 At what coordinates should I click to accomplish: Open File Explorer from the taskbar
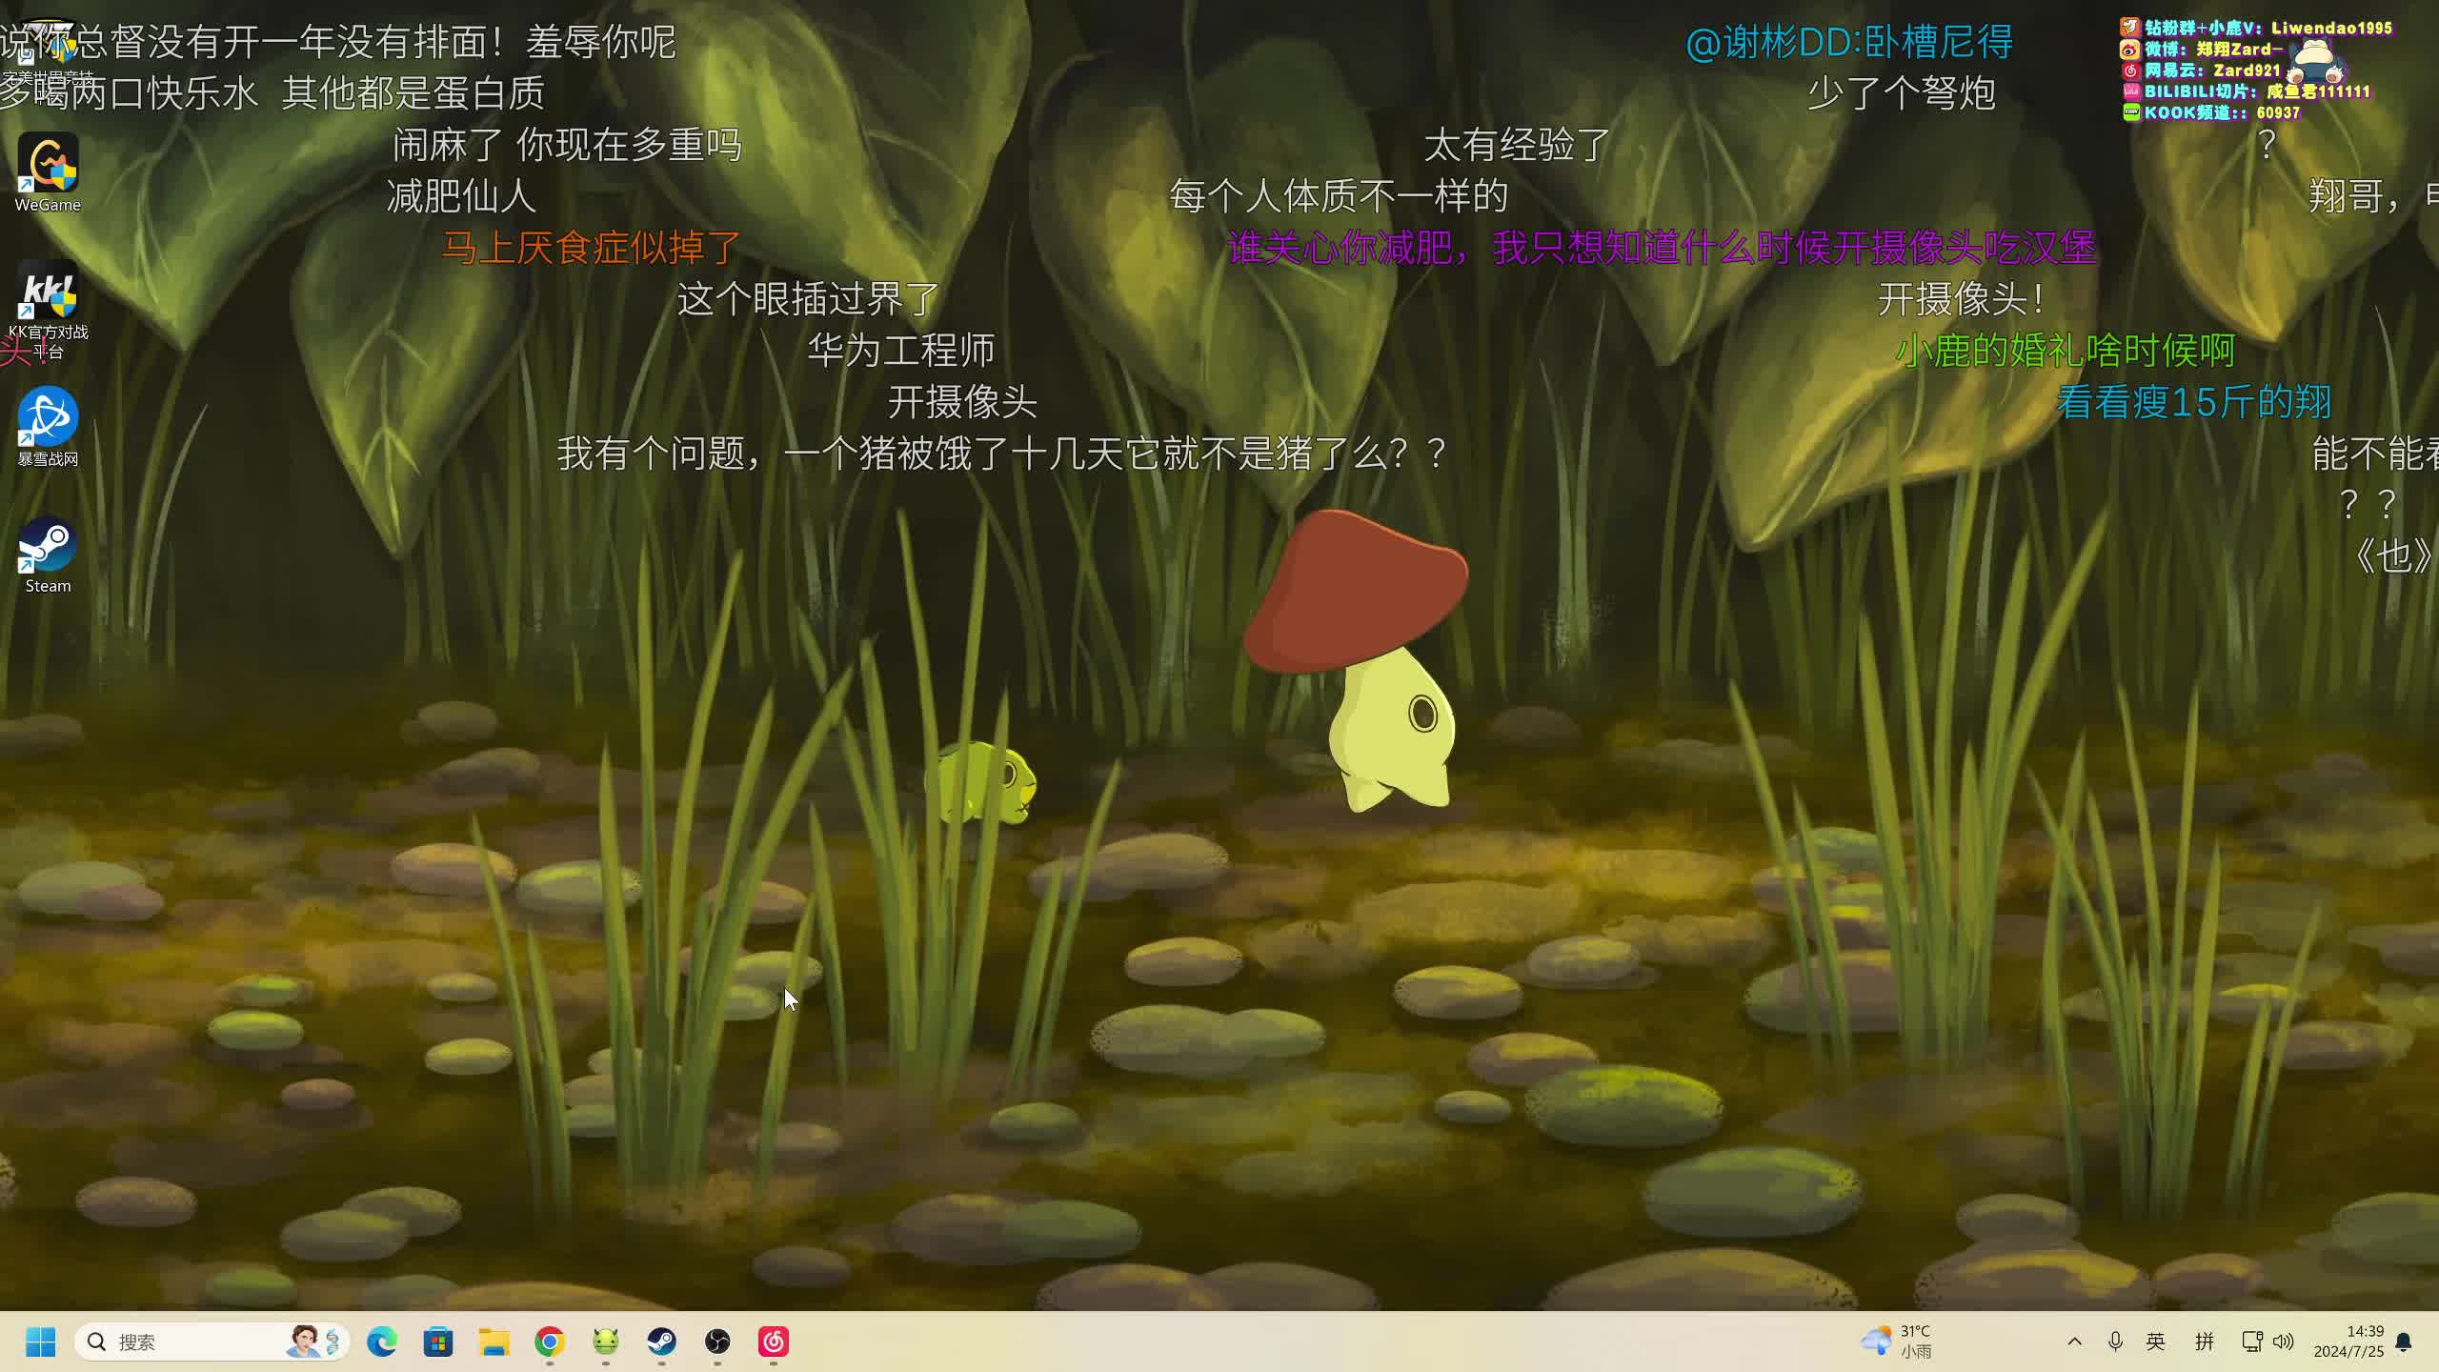[x=494, y=1342]
